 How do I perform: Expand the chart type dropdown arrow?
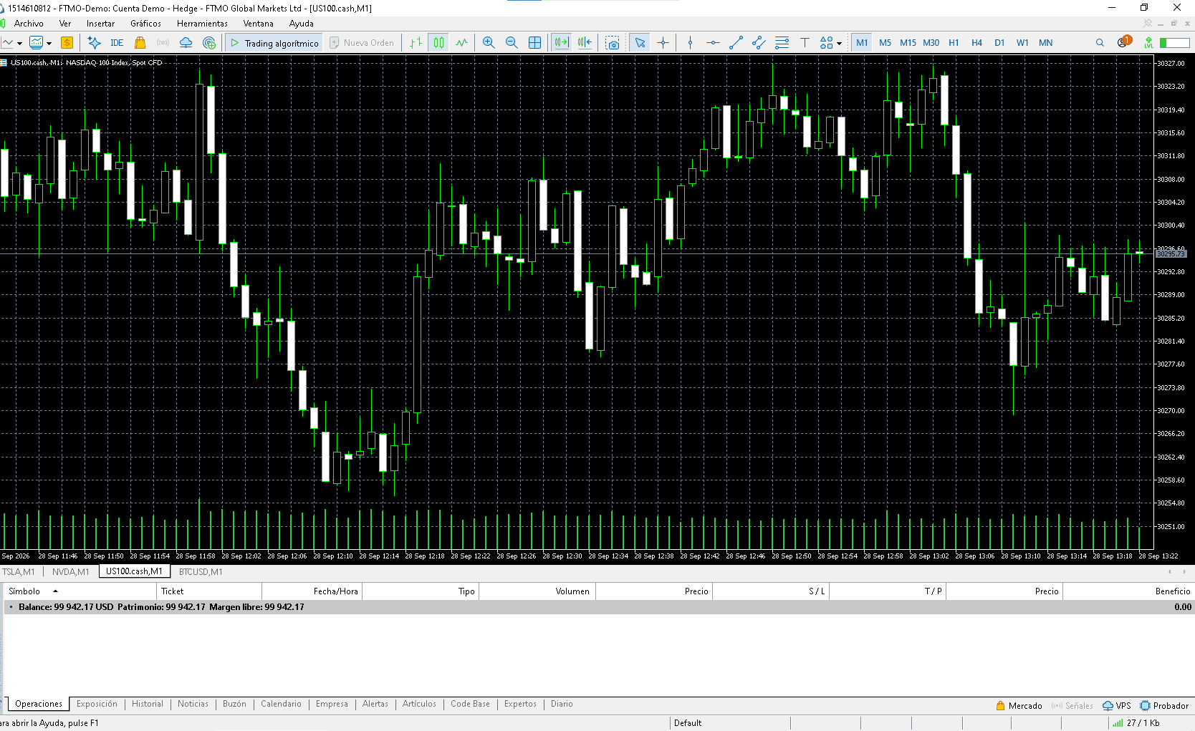pos(19,43)
